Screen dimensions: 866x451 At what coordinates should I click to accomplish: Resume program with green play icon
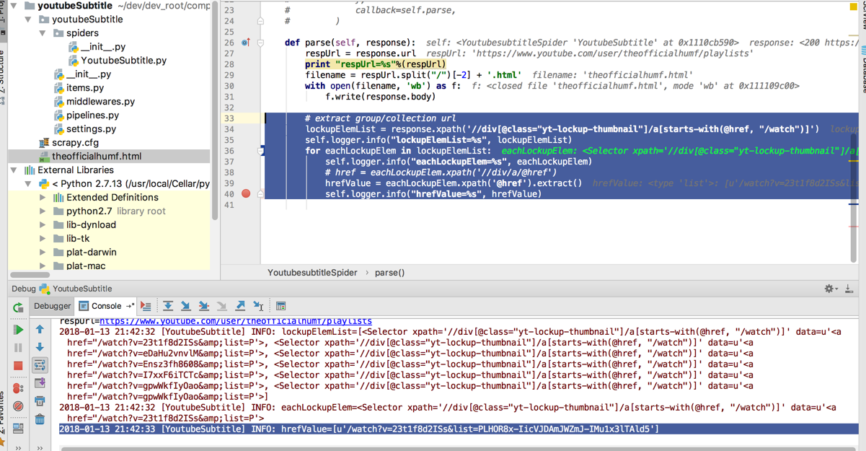[x=18, y=330]
